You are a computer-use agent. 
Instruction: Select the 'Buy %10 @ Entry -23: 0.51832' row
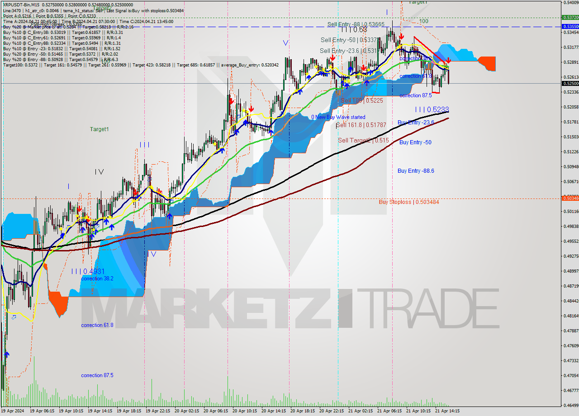pyautogui.click(x=62, y=49)
